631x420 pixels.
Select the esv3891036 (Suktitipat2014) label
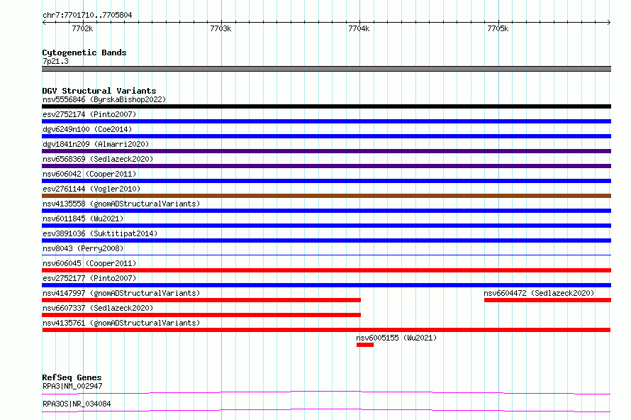point(100,233)
